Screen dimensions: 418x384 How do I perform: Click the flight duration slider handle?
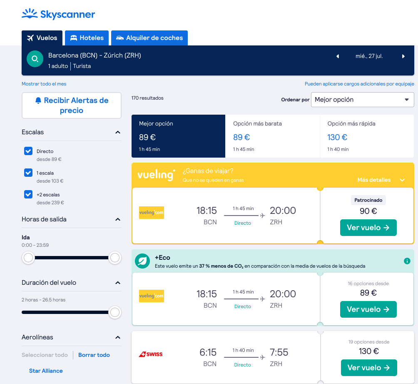(x=115, y=312)
